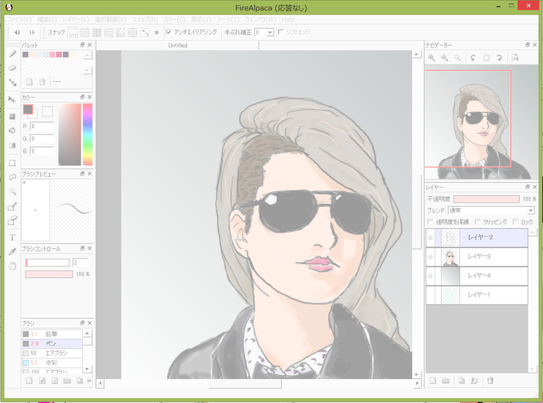This screenshot has height=403, width=543.
Task: Expand the palette list dropdown arrow
Action: coord(87,69)
